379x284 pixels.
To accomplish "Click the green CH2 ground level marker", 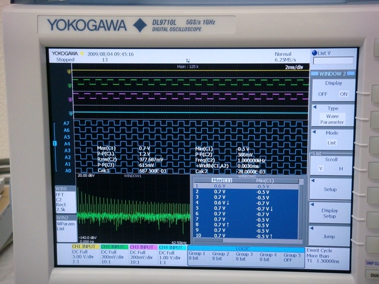I will pos(69,85).
